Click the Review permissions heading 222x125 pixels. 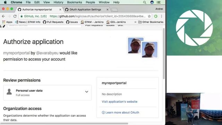(22, 80)
